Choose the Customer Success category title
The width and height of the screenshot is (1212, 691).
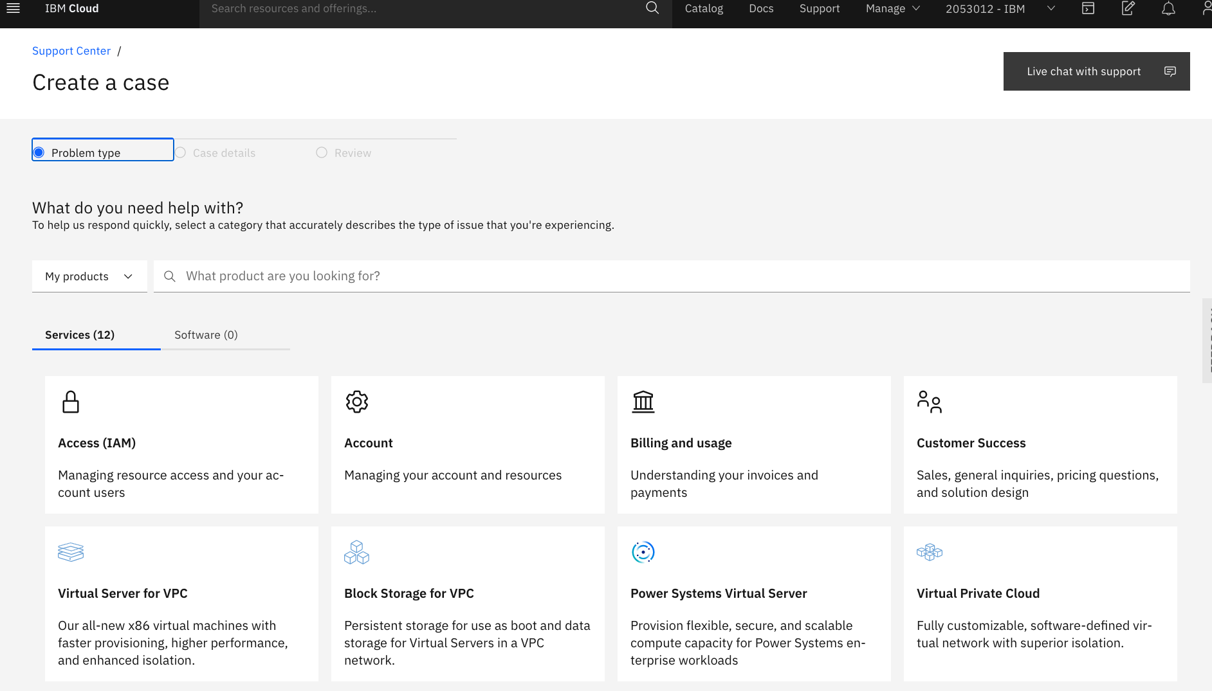point(971,443)
